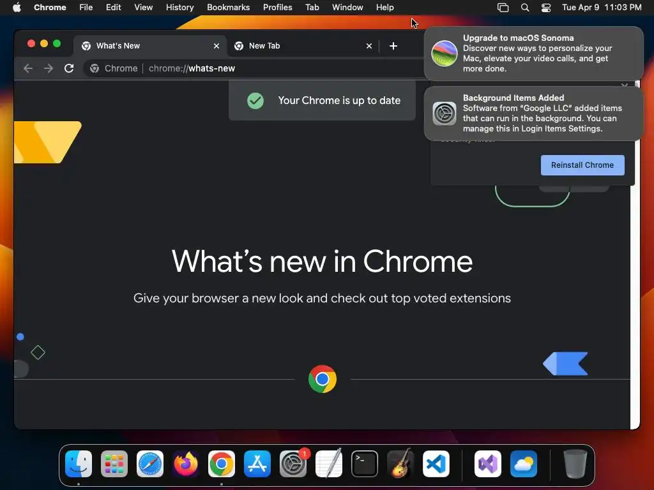Click the Chrome icon in the dock
Image resolution: width=654 pixels, height=490 pixels.
(222, 464)
